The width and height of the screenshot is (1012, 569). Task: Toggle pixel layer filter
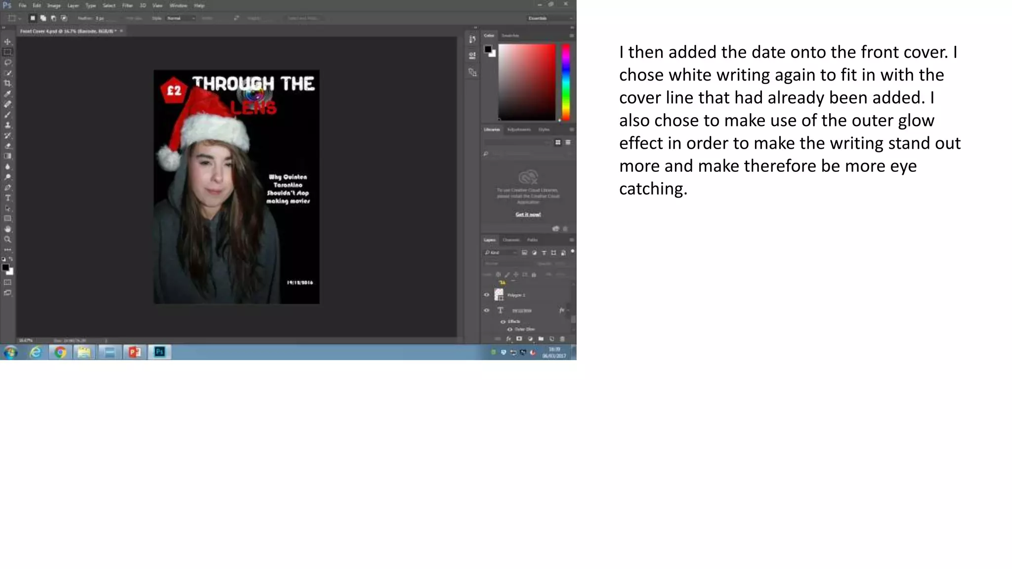(525, 252)
